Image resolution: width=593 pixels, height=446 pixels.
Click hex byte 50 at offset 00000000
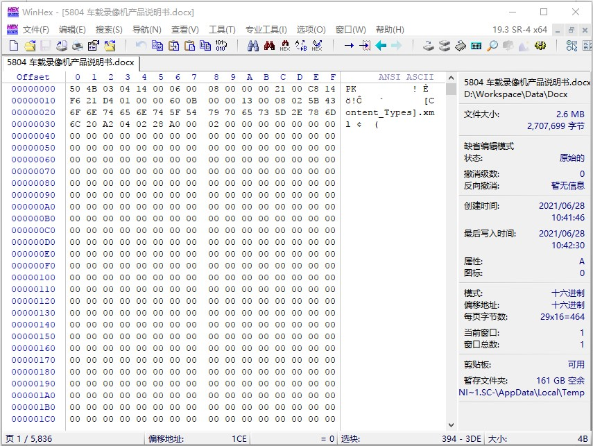pos(75,89)
